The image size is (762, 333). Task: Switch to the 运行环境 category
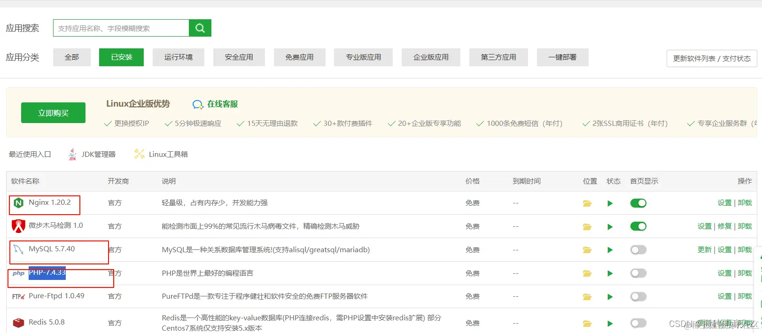tap(179, 57)
